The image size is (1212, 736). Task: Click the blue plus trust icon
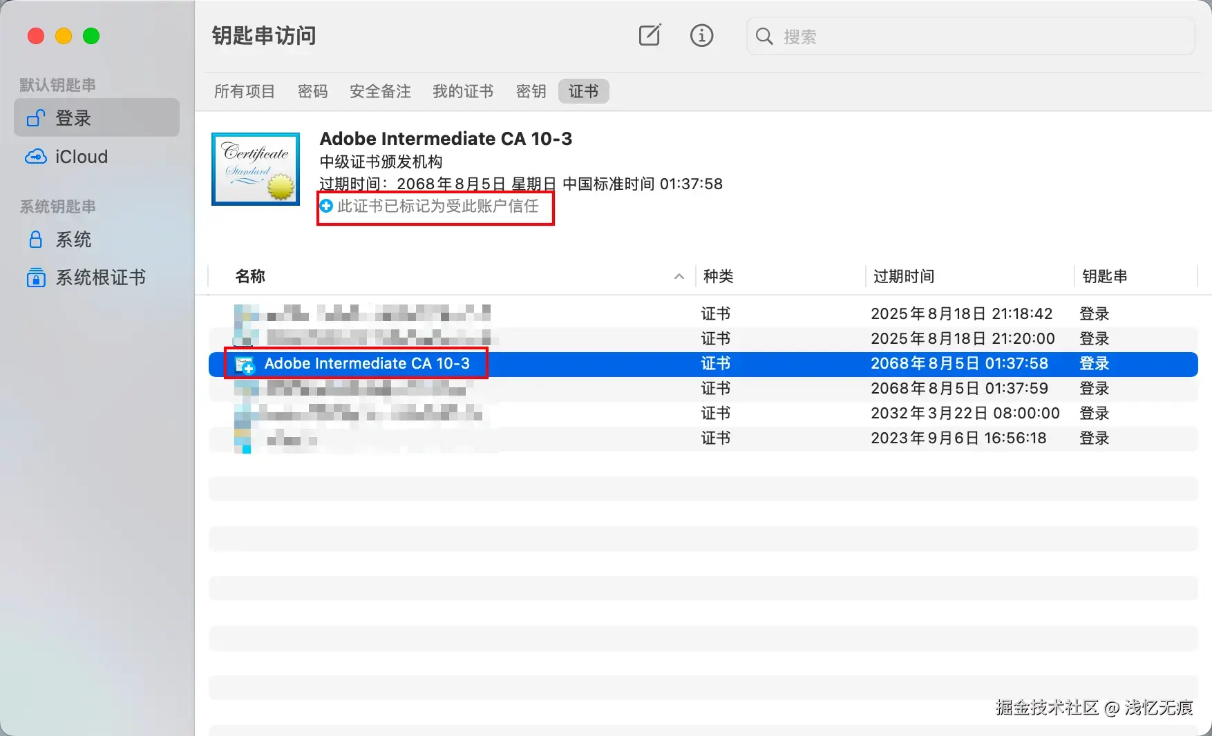(x=326, y=206)
